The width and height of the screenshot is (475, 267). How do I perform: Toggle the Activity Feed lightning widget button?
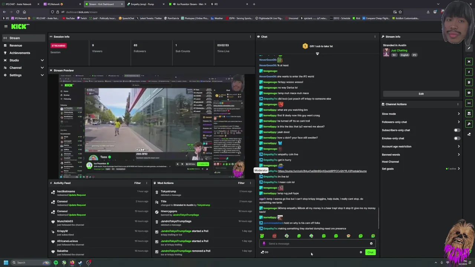[x=469, y=72]
